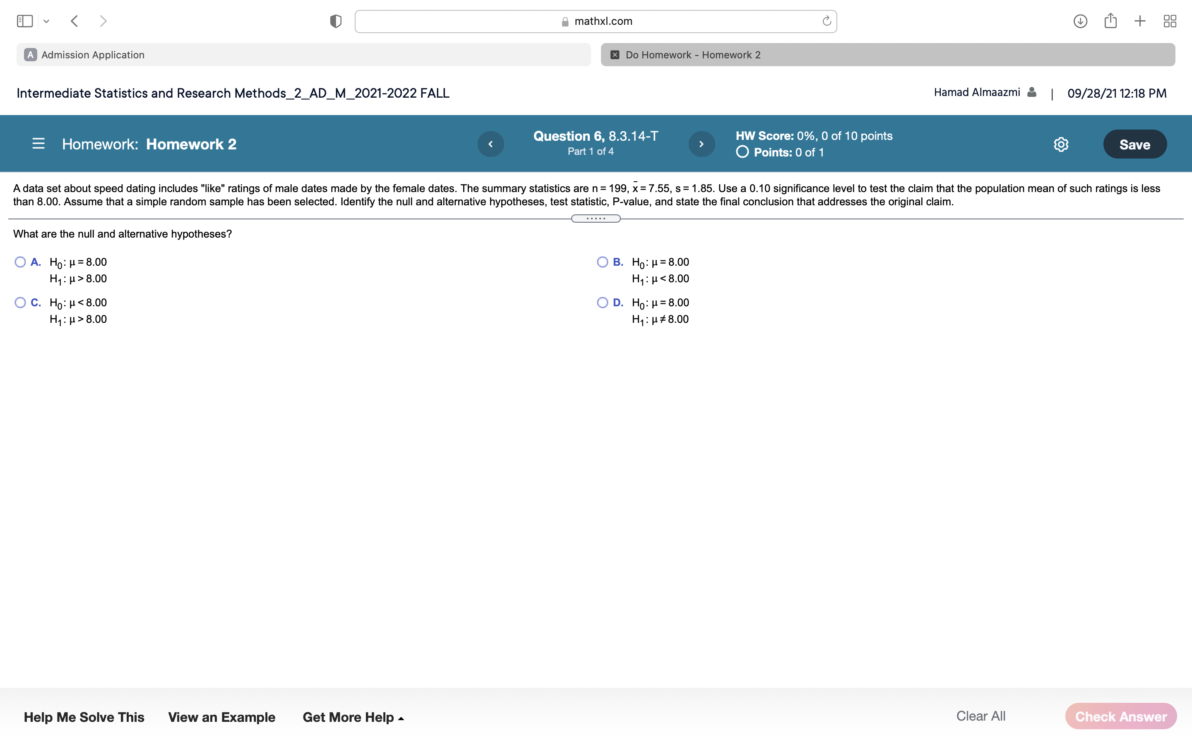Click the Save button
Screen dimensions: 1192x745
[1134, 144]
